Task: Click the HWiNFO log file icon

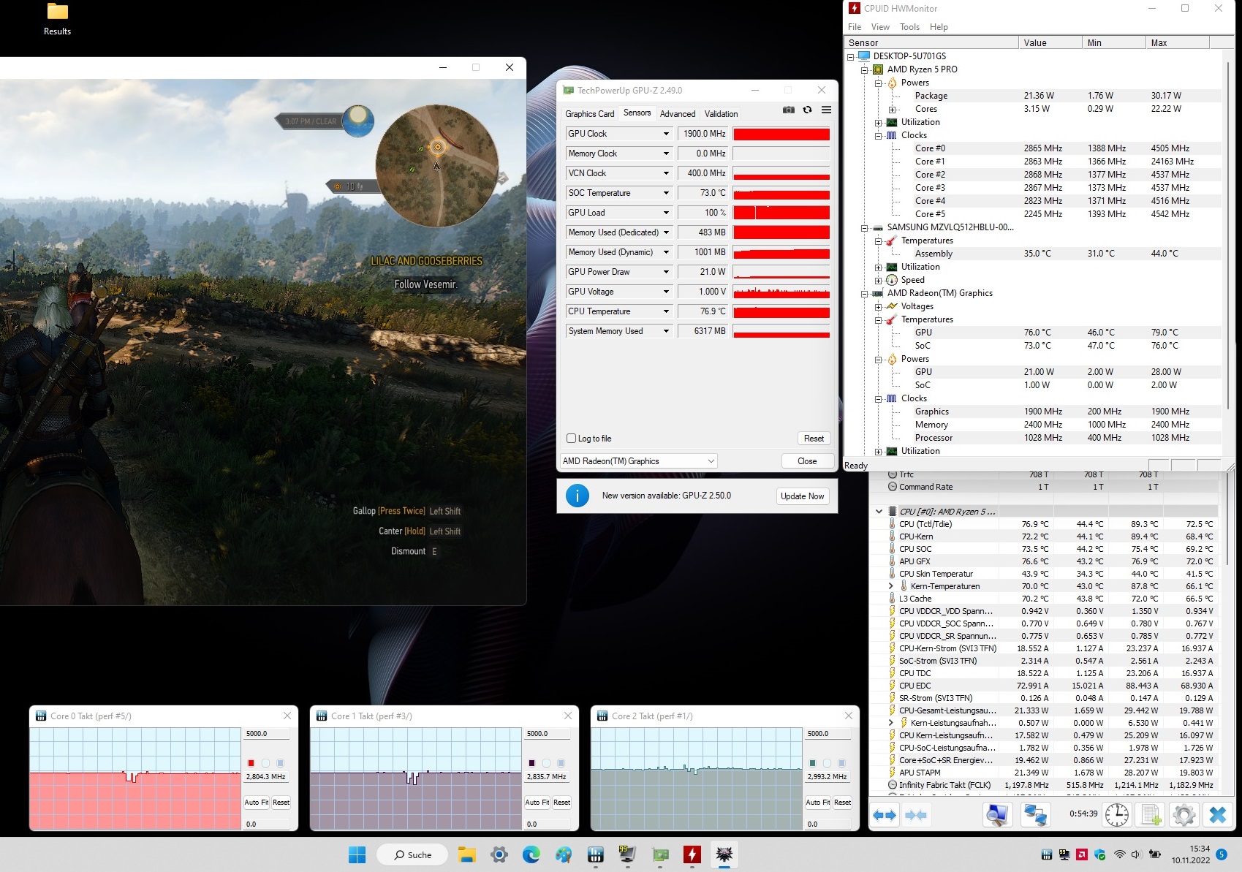Action: [x=1151, y=814]
